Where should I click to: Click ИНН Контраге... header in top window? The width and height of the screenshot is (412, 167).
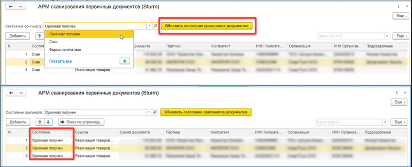pos(270,46)
